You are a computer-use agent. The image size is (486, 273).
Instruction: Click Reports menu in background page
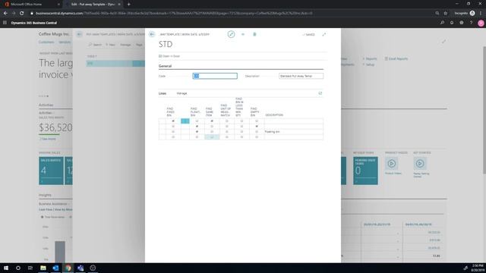click(x=370, y=58)
